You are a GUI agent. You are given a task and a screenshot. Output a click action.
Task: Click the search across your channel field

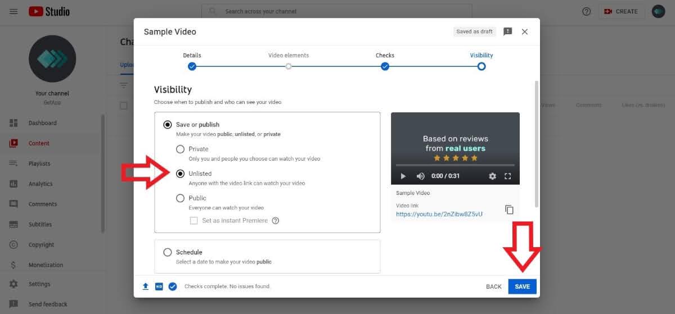(x=336, y=11)
